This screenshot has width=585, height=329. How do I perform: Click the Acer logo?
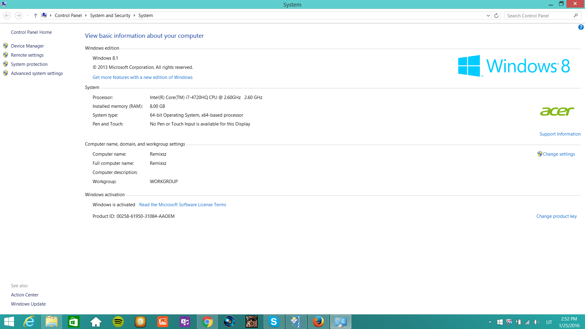click(557, 111)
